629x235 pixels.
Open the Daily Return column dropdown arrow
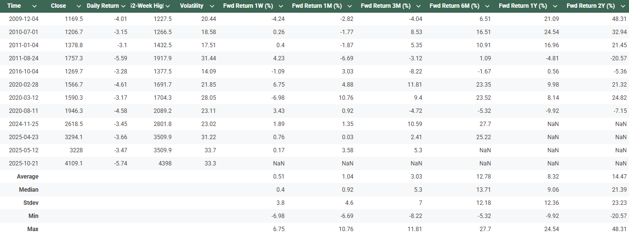click(x=124, y=6)
